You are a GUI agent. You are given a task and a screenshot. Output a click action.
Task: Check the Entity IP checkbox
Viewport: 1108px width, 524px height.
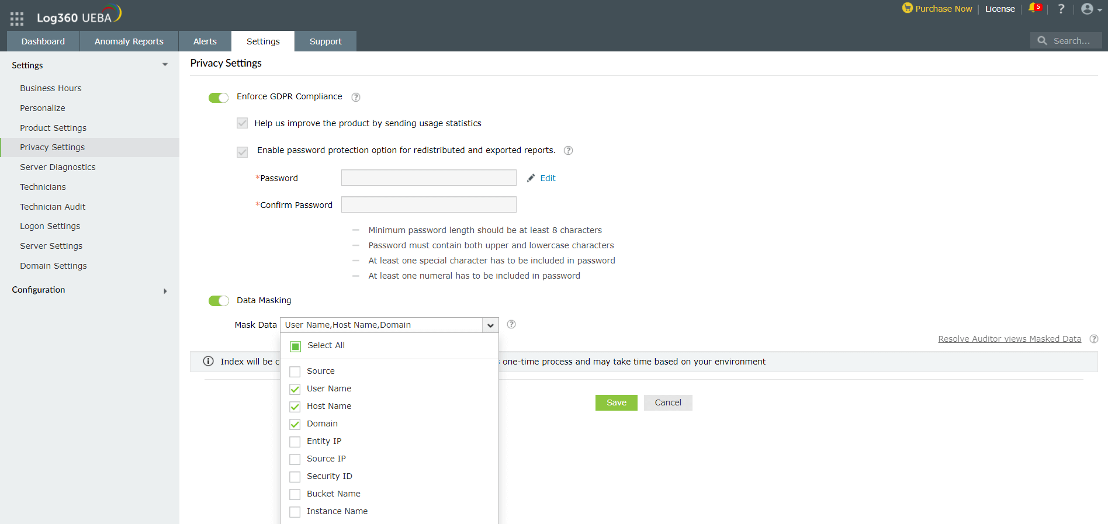pyautogui.click(x=295, y=442)
